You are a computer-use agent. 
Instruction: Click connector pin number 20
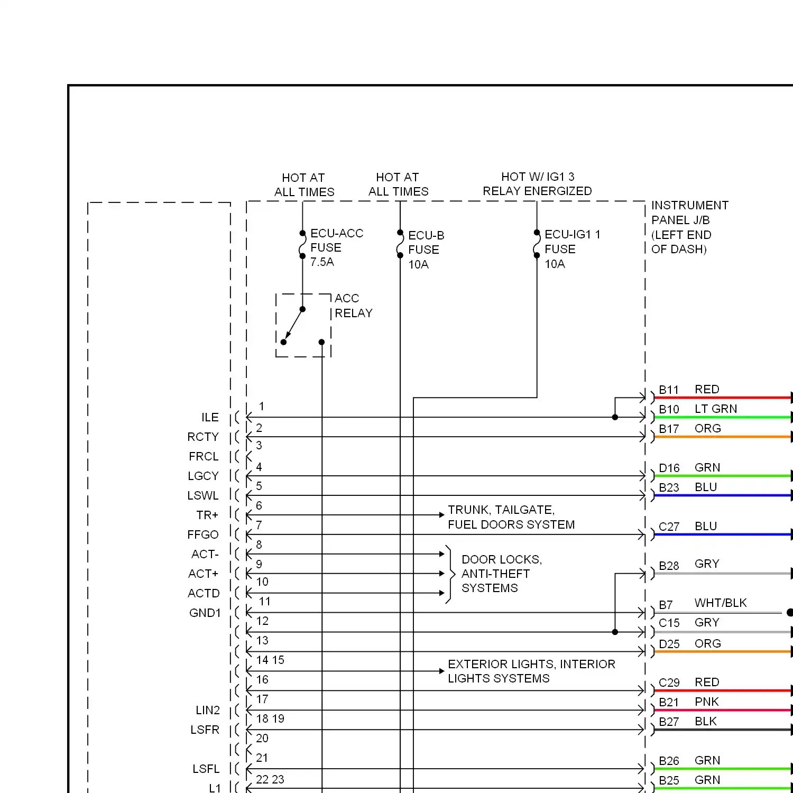(263, 739)
